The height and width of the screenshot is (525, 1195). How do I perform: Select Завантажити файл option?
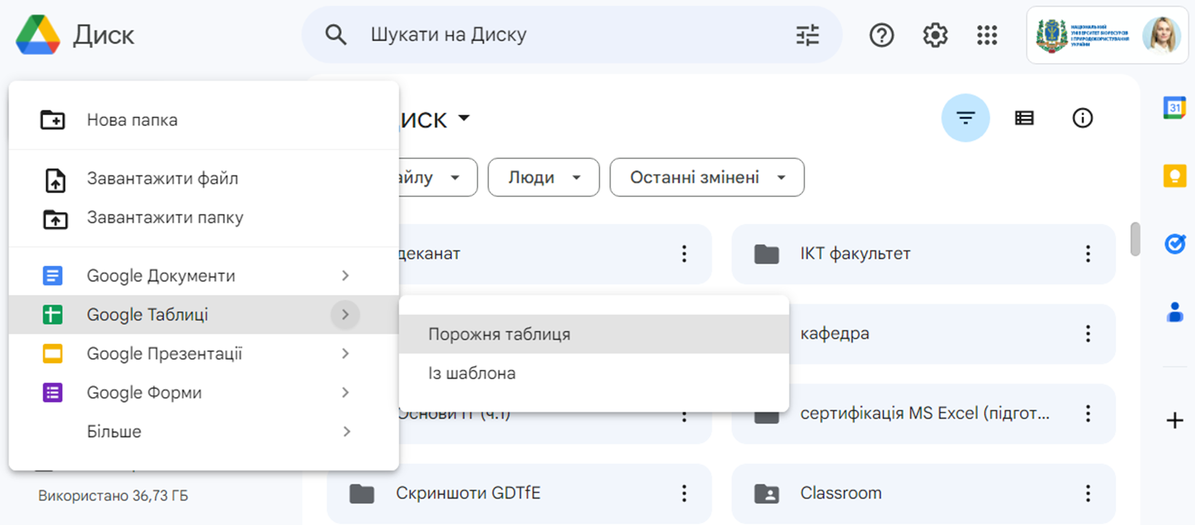click(162, 179)
